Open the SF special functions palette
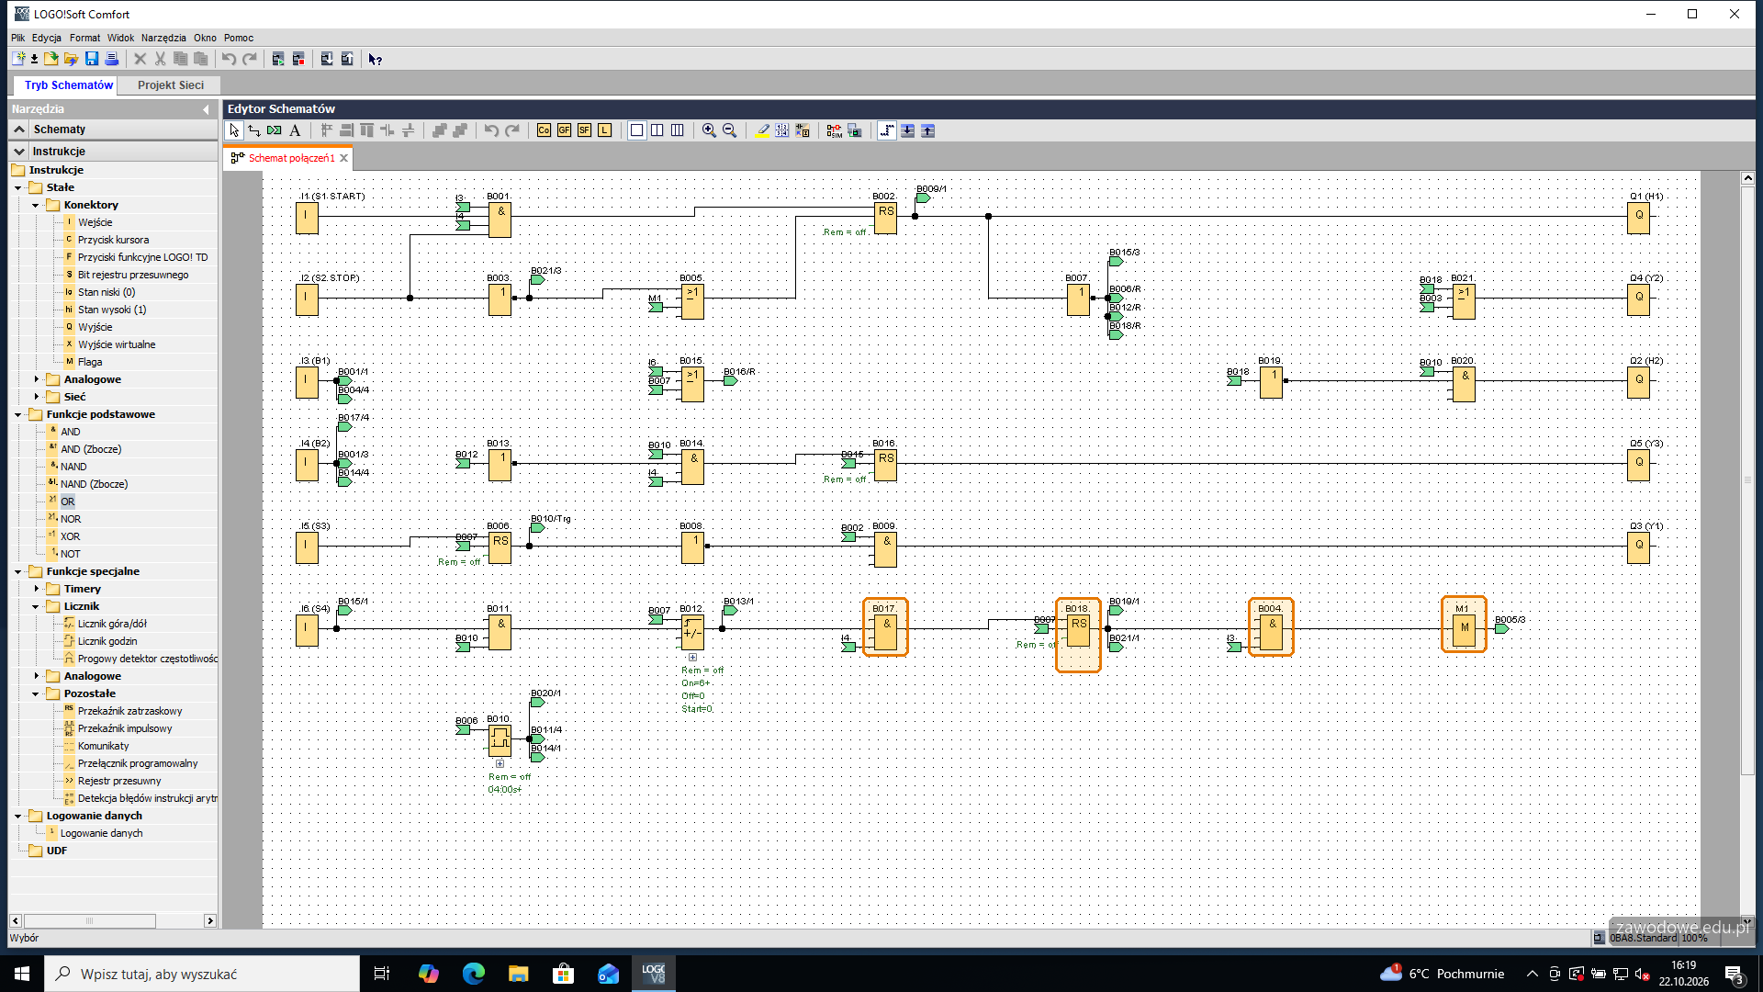Screen dimensions: 1763x992 [x=584, y=130]
